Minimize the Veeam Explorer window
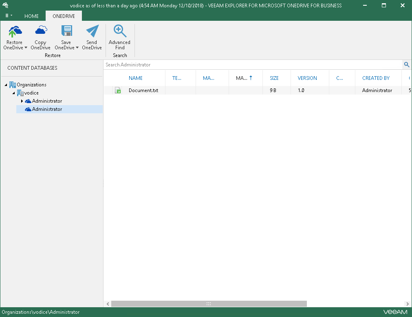The height and width of the screenshot is (317, 412). click(365, 5)
